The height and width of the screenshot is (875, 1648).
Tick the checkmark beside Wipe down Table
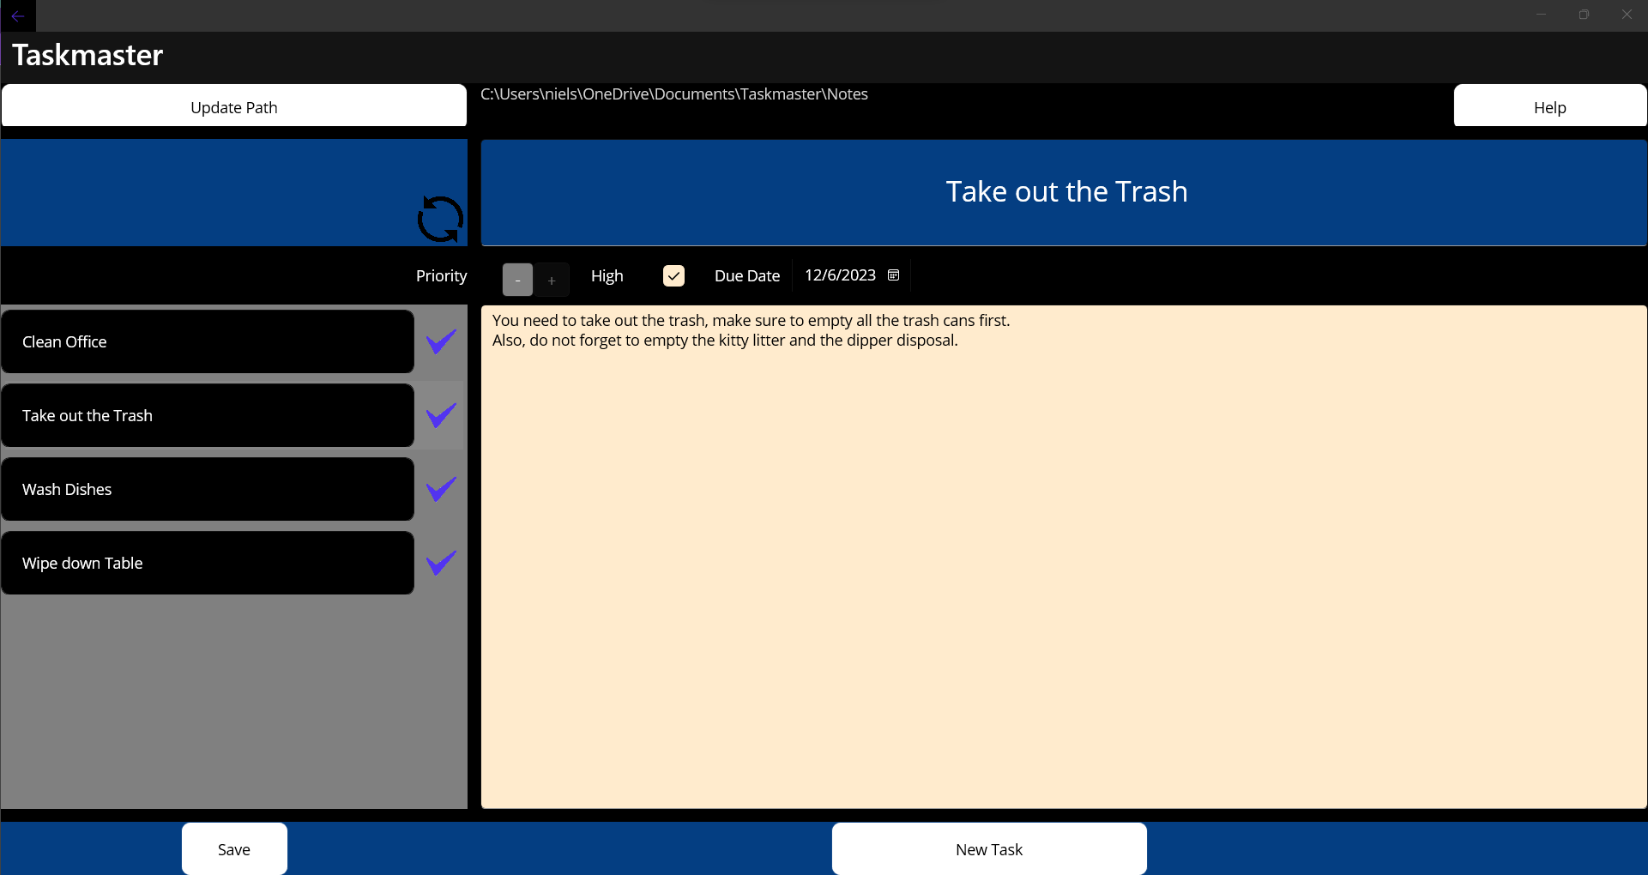click(441, 563)
